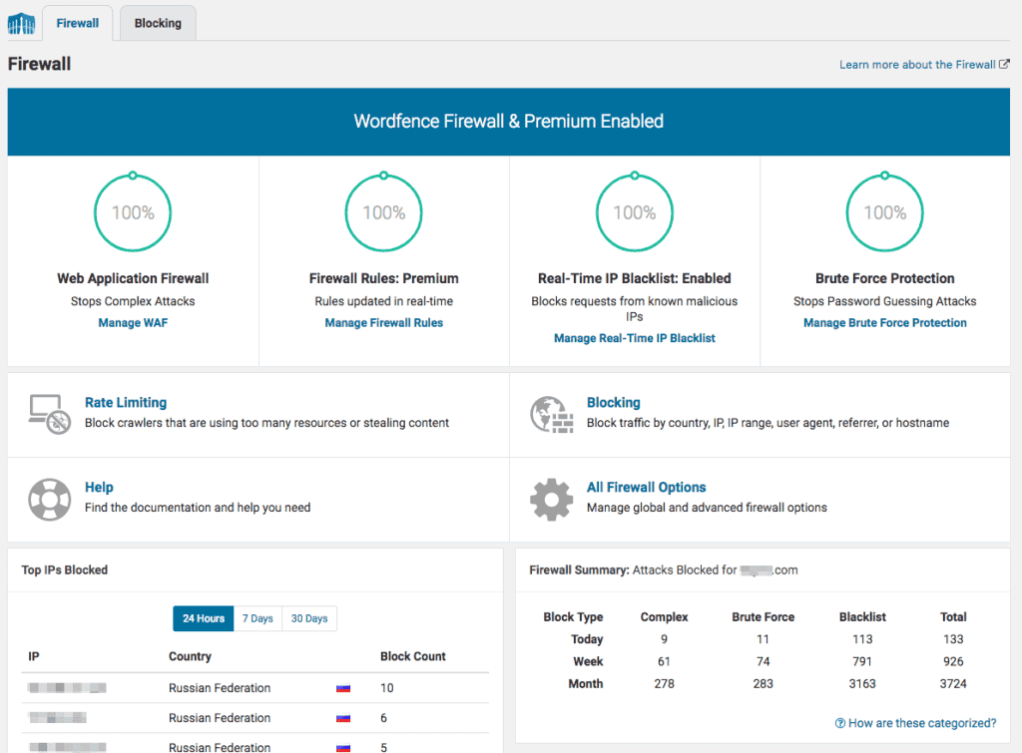The image size is (1022, 753).
Task: Open the Rate Limiting monitor icon
Action: pyautogui.click(x=50, y=414)
